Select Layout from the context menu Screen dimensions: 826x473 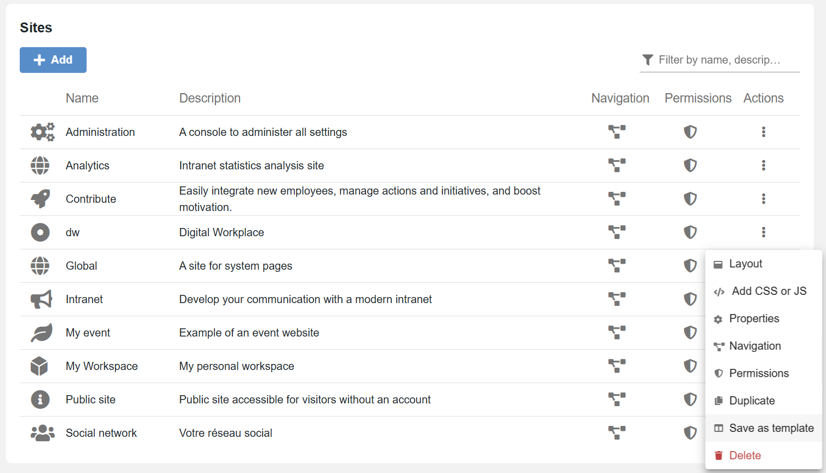point(745,264)
